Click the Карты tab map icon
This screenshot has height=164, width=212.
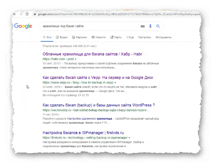pos(112,37)
